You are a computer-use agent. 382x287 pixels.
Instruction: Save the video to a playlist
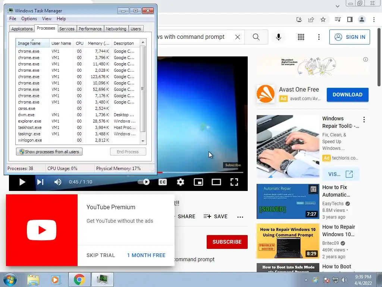pos(215,216)
